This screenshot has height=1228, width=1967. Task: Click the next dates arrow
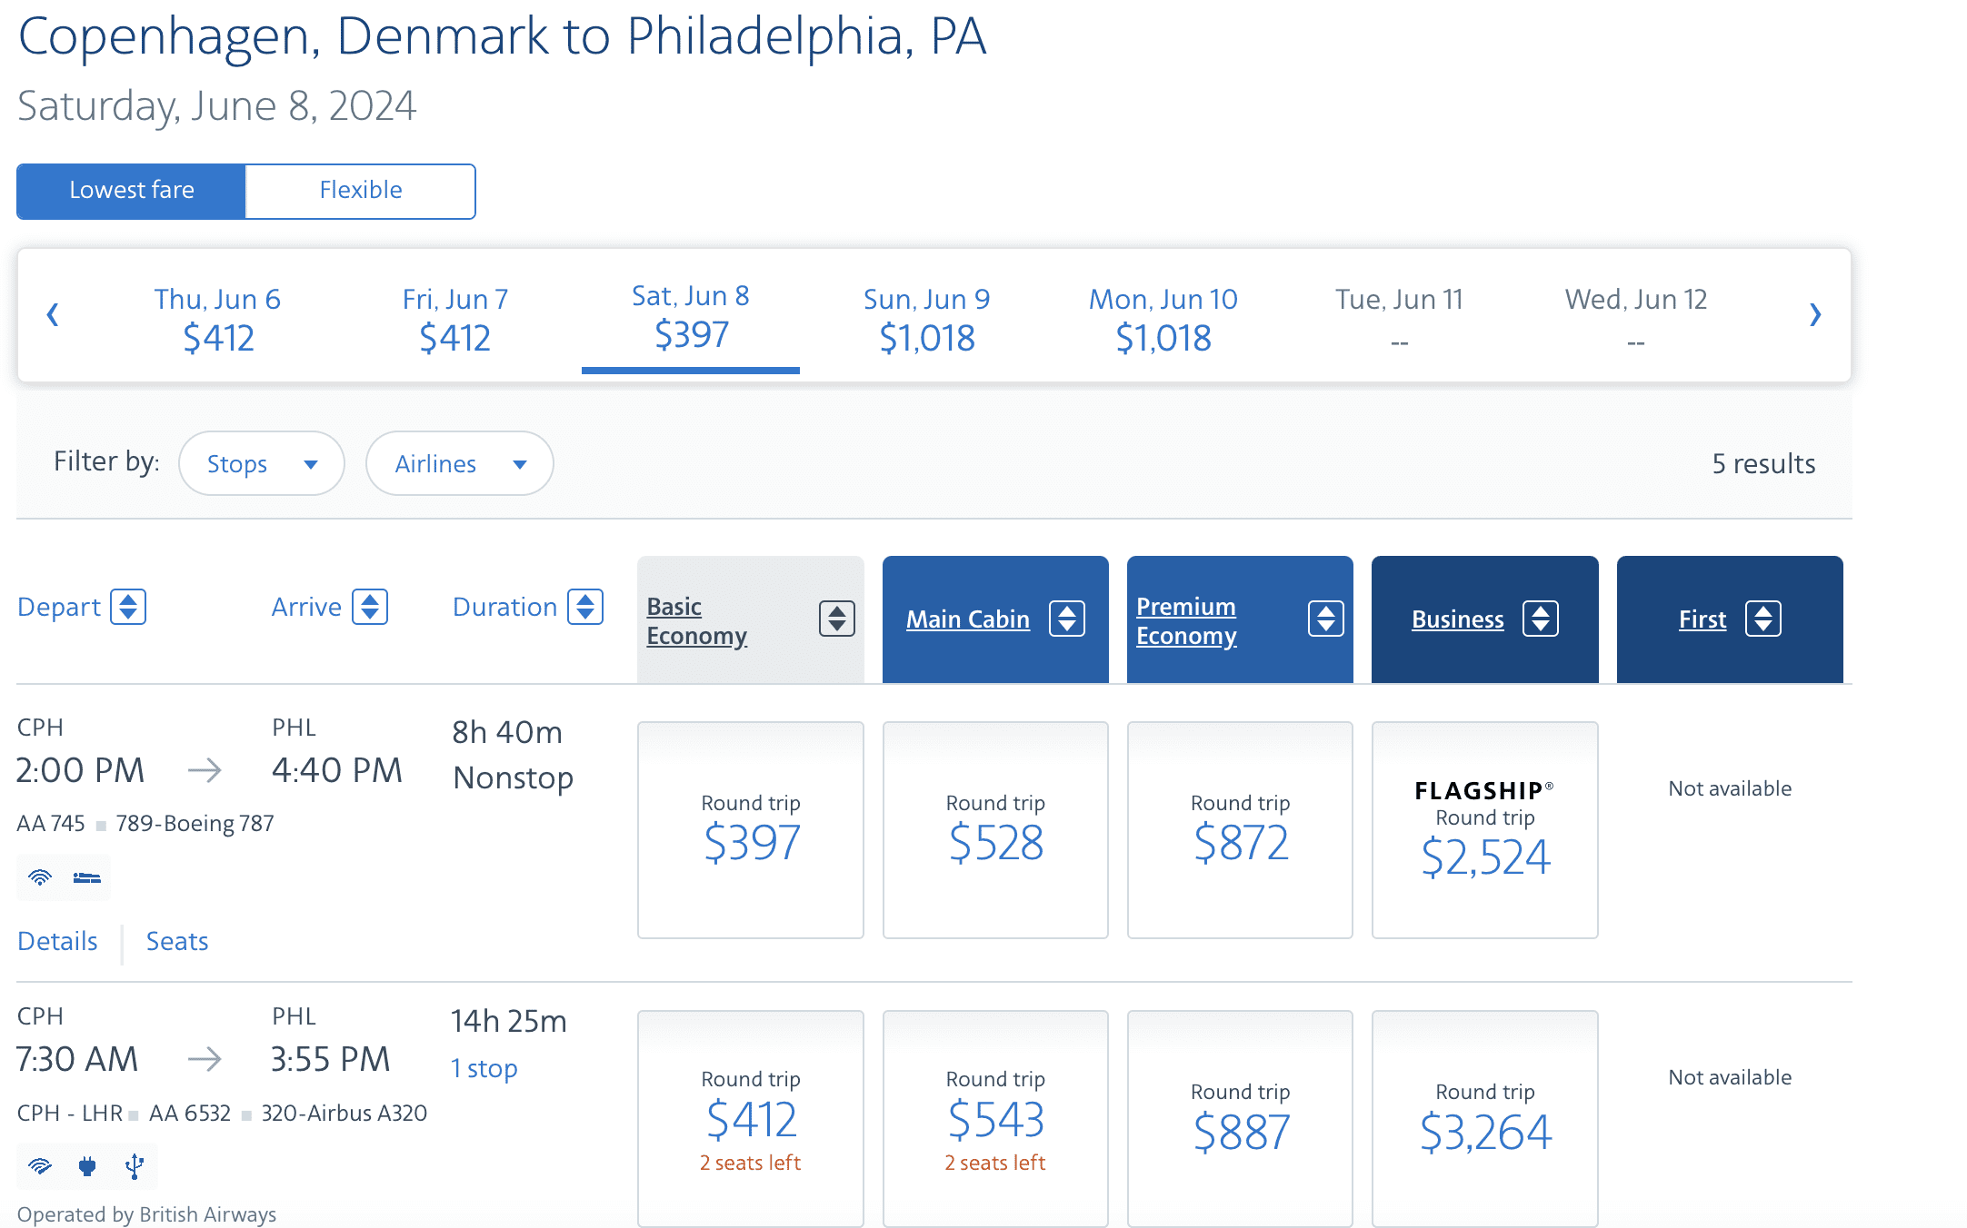[x=1814, y=315]
